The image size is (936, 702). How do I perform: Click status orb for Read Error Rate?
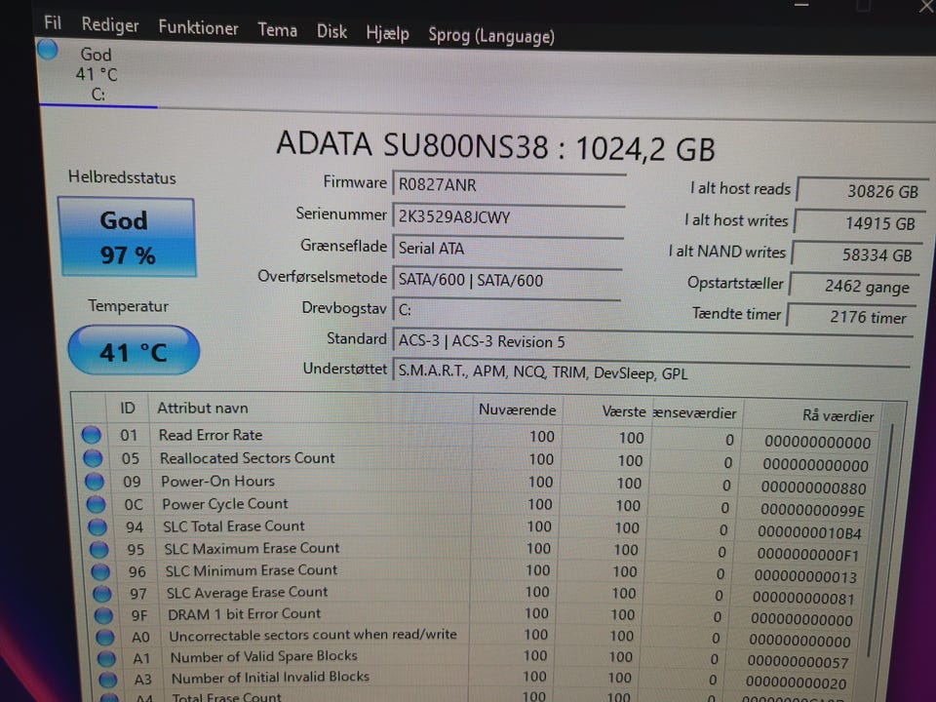pos(92,435)
